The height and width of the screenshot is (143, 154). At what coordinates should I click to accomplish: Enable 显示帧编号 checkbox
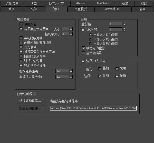point(83,53)
